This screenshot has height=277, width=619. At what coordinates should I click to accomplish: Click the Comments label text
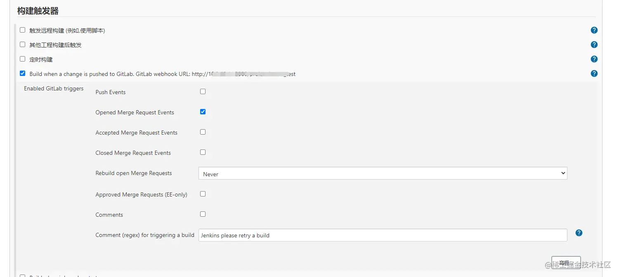coord(109,215)
